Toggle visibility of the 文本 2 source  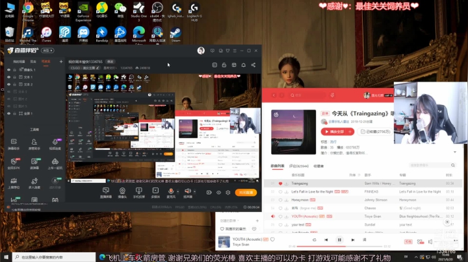pos(8,84)
